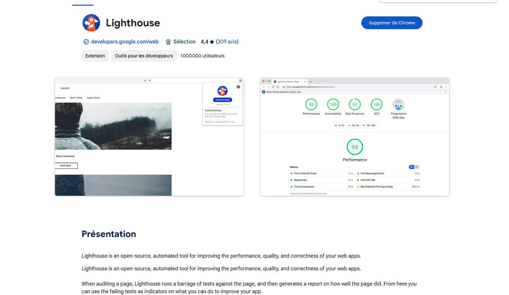Select the Outils pour les développeurs chip
The image size is (509, 295).
(x=144, y=56)
